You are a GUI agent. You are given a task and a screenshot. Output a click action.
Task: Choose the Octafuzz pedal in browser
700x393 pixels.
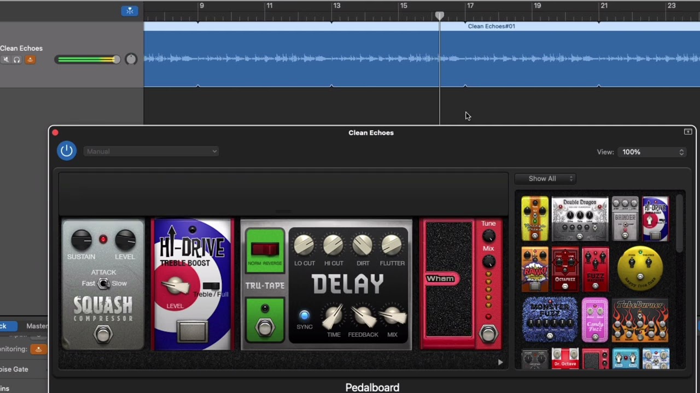(x=565, y=269)
